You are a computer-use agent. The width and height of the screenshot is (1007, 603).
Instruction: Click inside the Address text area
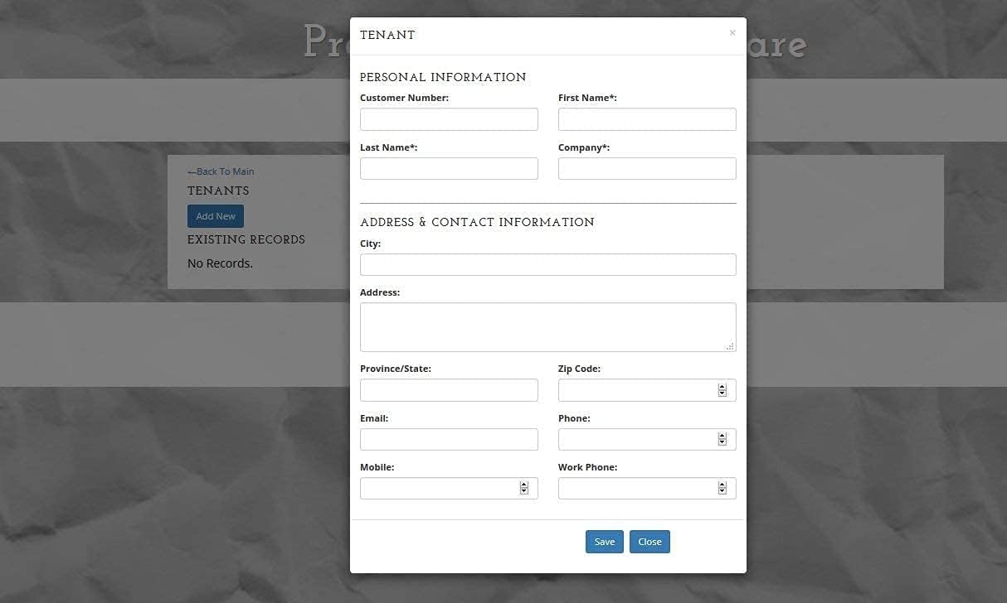coord(547,326)
